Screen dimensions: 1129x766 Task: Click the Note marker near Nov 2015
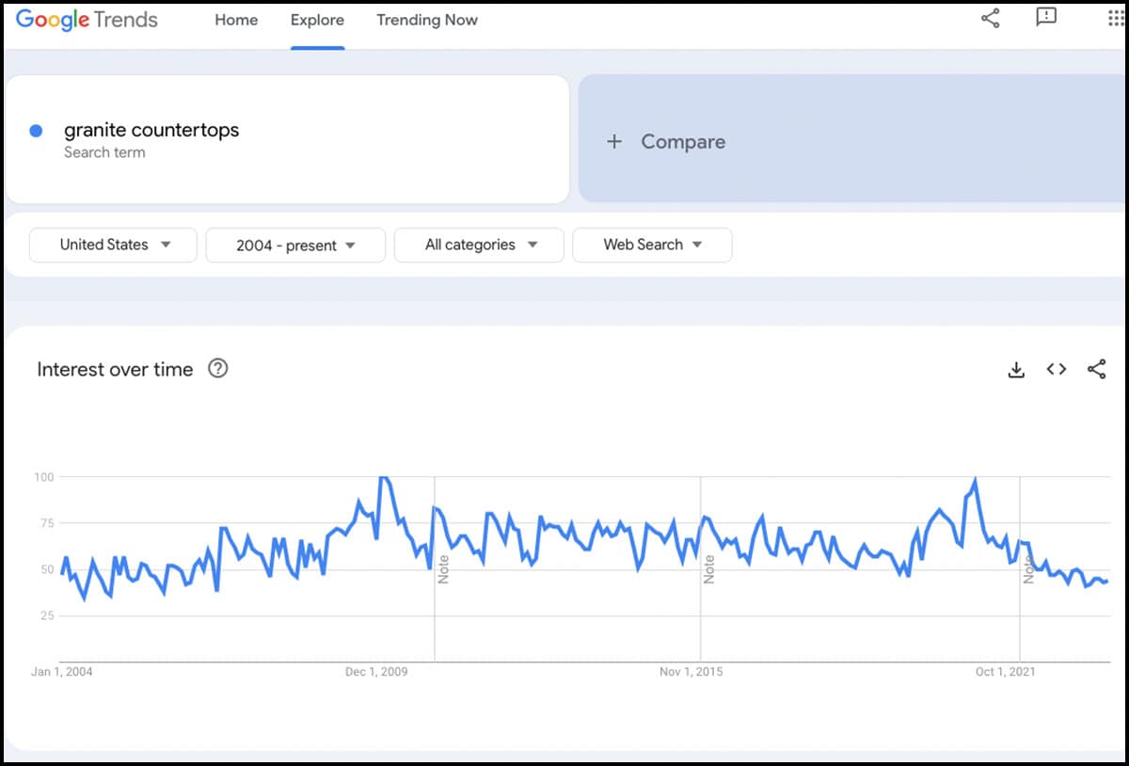(709, 569)
